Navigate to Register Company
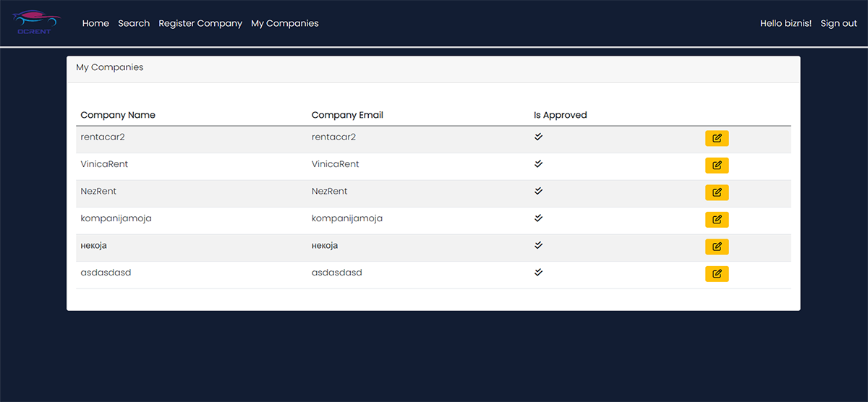This screenshot has width=868, height=402. click(x=200, y=23)
